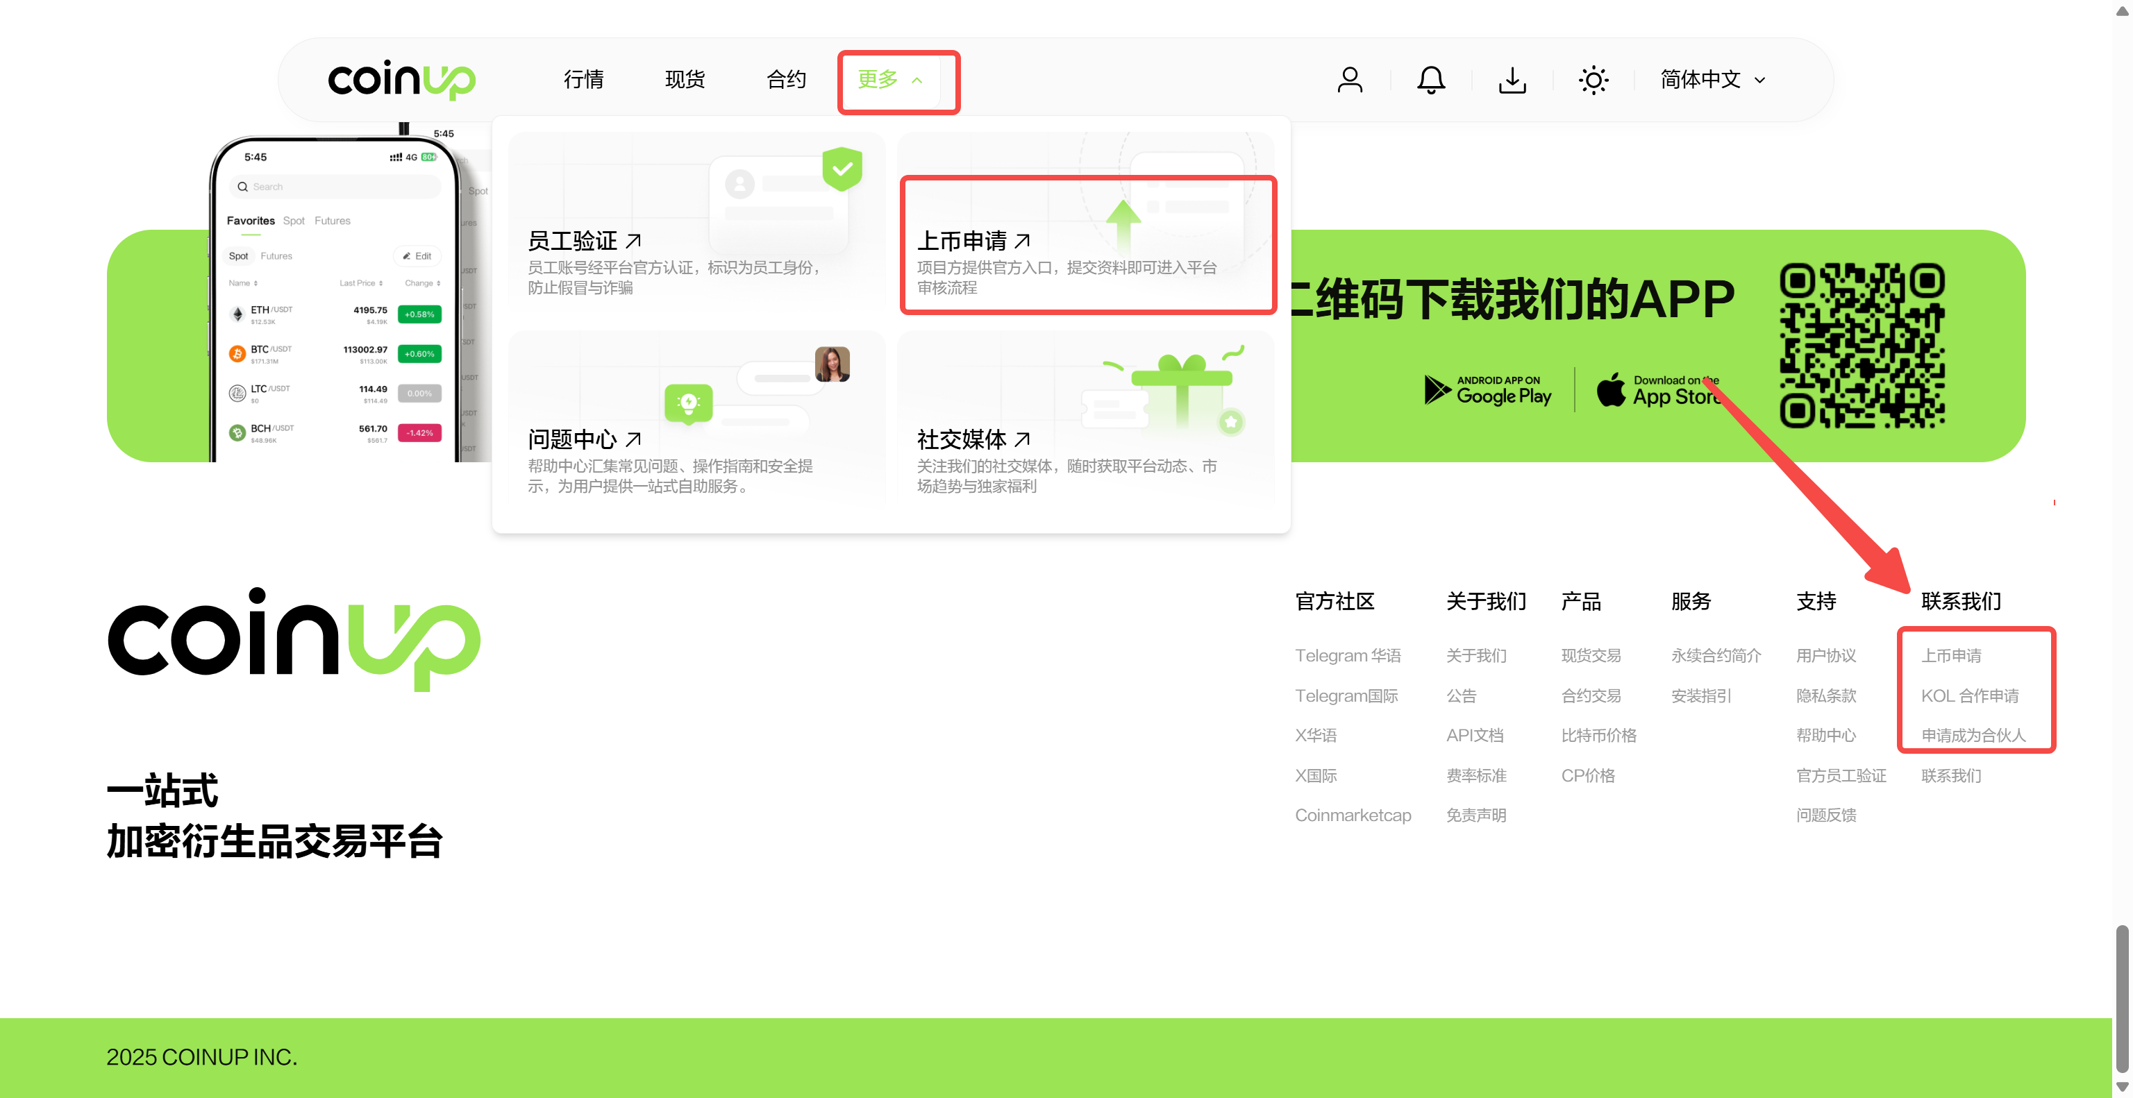This screenshot has height=1098, width=2133.
Task: Open 帮助中心 footer link
Action: 1826,736
